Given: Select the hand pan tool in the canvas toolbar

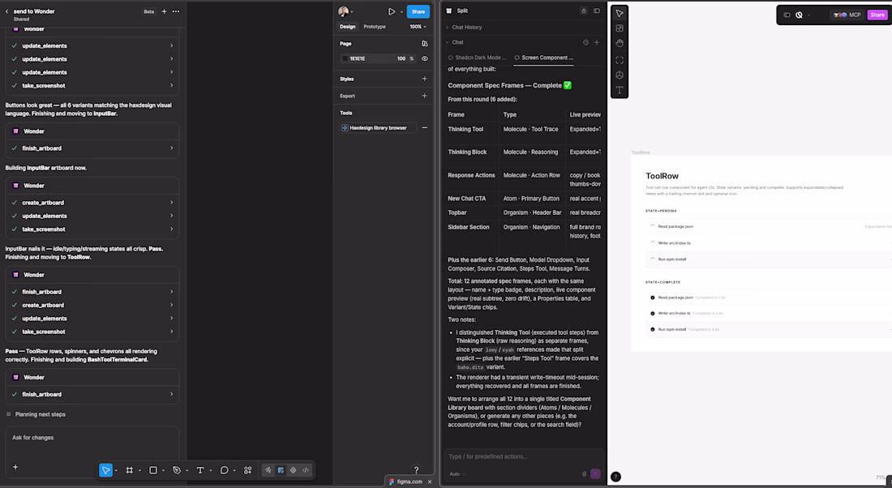Looking at the screenshot, I should click(x=620, y=44).
